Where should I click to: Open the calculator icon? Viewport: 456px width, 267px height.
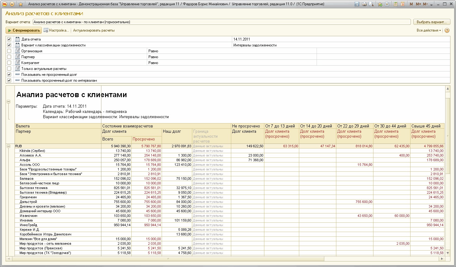395,4
